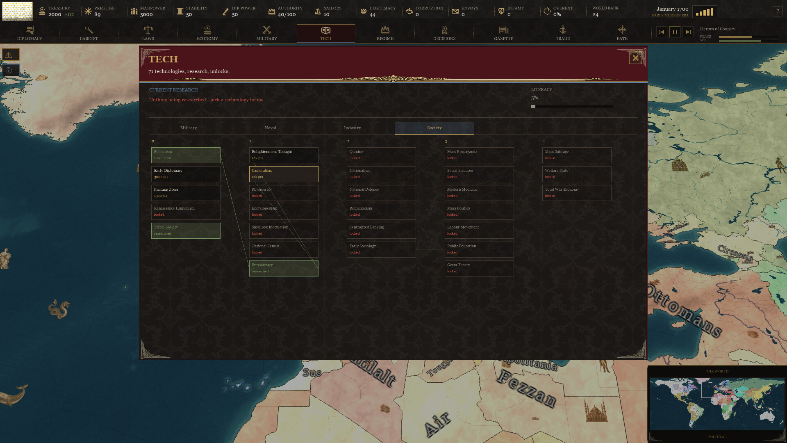
Task: Open the Fate compass icon
Action: pyautogui.click(x=622, y=30)
